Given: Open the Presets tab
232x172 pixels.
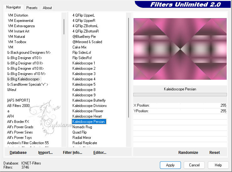Looking at the screenshot, I should (x=32, y=8).
